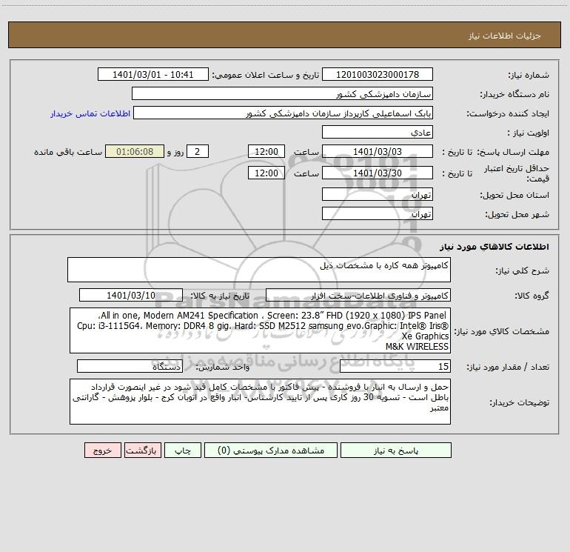Click the label 'شهر محل تحویل:'
Viewport: 570px width, 552px height.
click(x=517, y=215)
